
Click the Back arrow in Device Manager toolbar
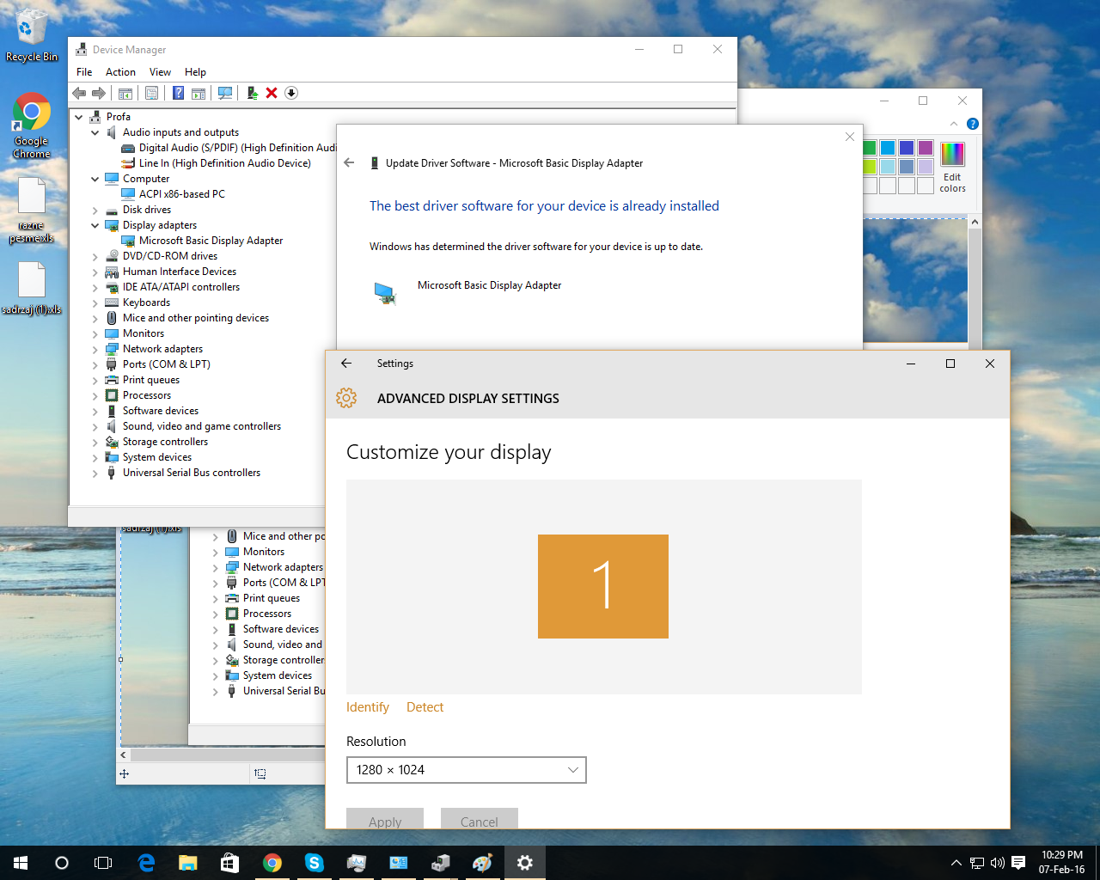click(79, 93)
